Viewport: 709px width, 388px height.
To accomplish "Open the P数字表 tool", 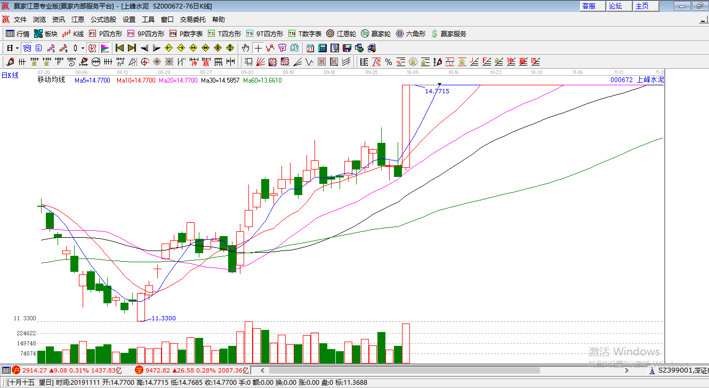I will 186,34.
